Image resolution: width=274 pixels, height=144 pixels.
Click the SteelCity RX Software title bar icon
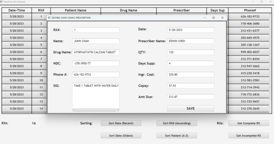coord(2,2)
